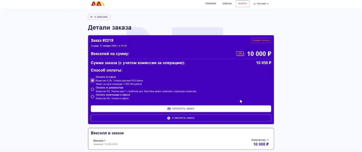
Task: Select the Оплата по карте radio button
Action: pos(92,80)
